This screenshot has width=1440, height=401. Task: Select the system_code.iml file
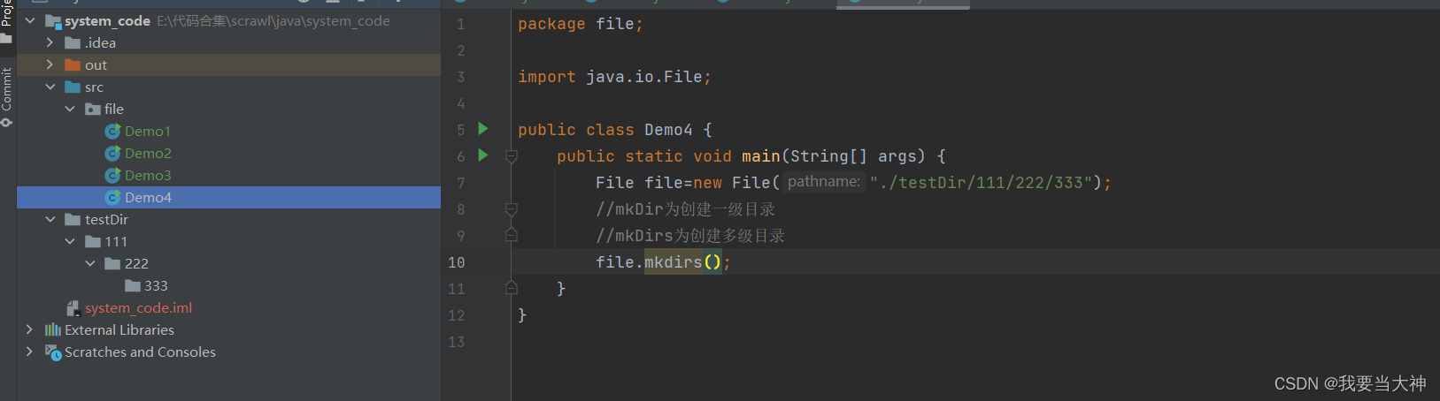pos(138,307)
